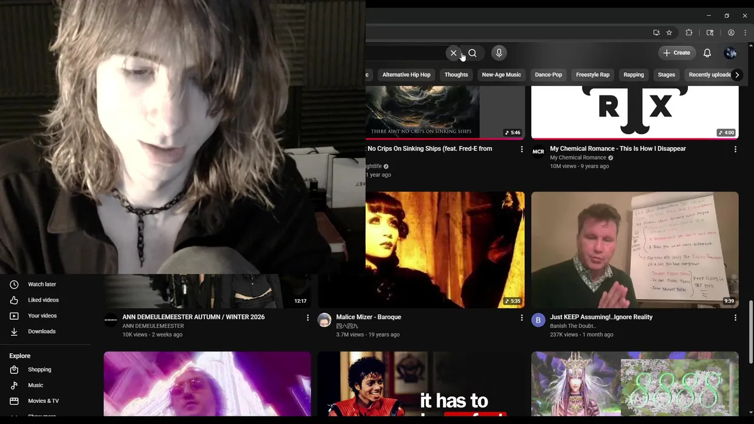The height and width of the screenshot is (424, 754).
Task: Select the Dance-Pop chip
Action: (548, 75)
